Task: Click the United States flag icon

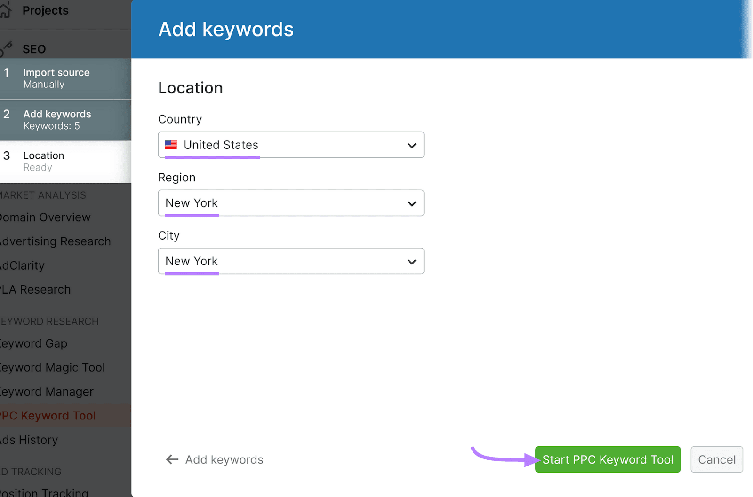Action: click(x=171, y=145)
